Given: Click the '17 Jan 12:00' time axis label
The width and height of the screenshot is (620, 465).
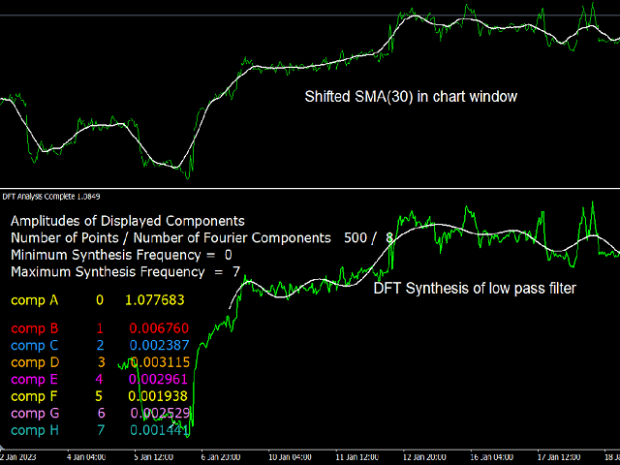Looking at the screenshot, I should pyautogui.click(x=559, y=457).
